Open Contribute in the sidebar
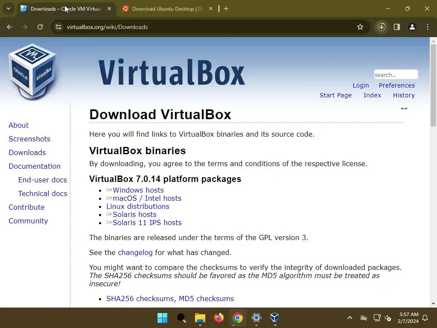 click(26, 207)
